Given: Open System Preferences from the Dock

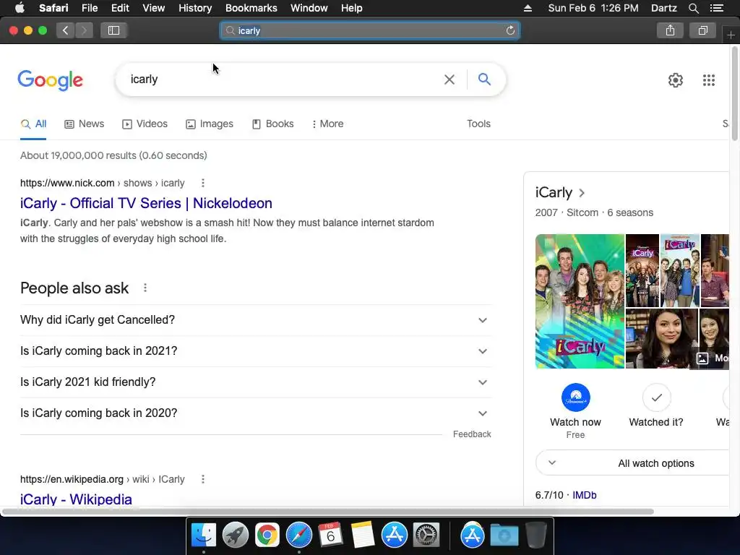Looking at the screenshot, I should coord(426,535).
